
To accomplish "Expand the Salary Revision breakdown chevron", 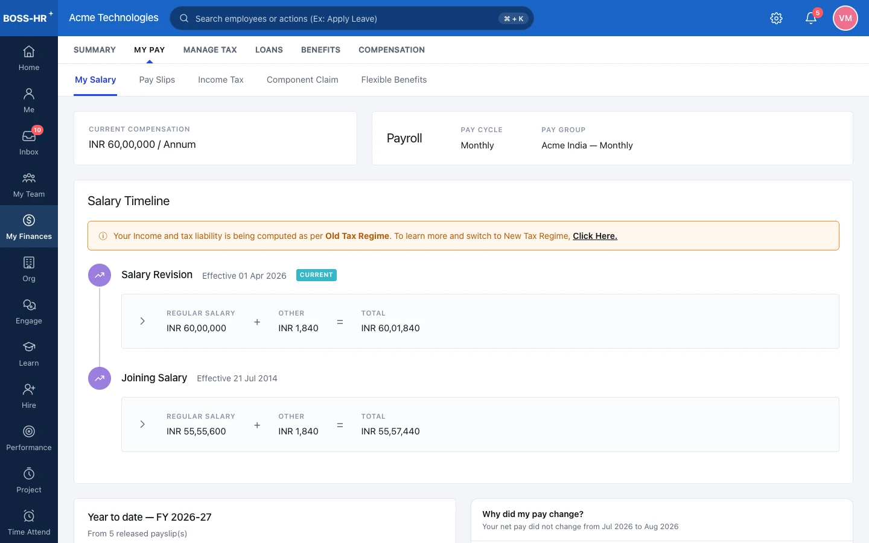I will pyautogui.click(x=142, y=321).
